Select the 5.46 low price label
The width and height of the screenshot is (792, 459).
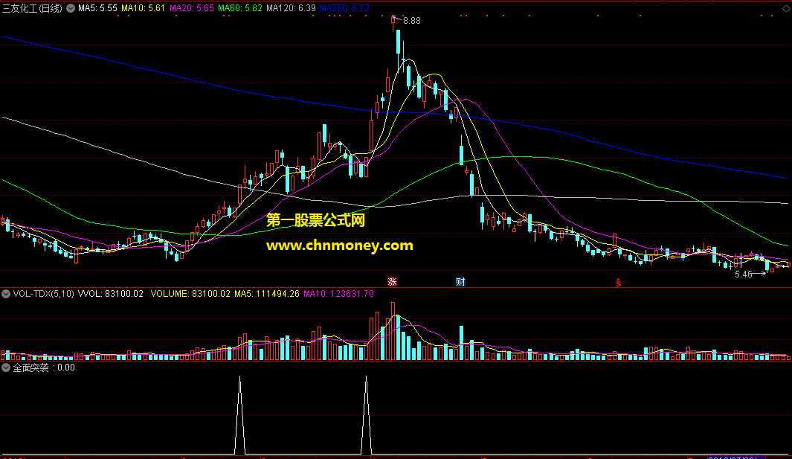pos(743,275)
